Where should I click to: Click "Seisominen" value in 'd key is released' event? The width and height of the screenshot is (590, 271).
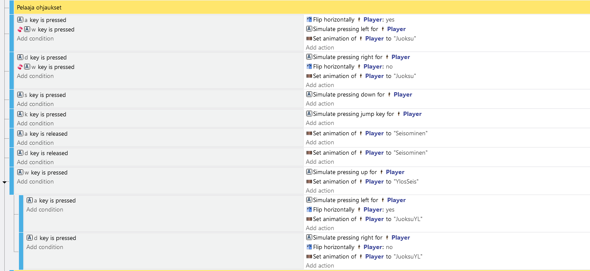(410, 153)
